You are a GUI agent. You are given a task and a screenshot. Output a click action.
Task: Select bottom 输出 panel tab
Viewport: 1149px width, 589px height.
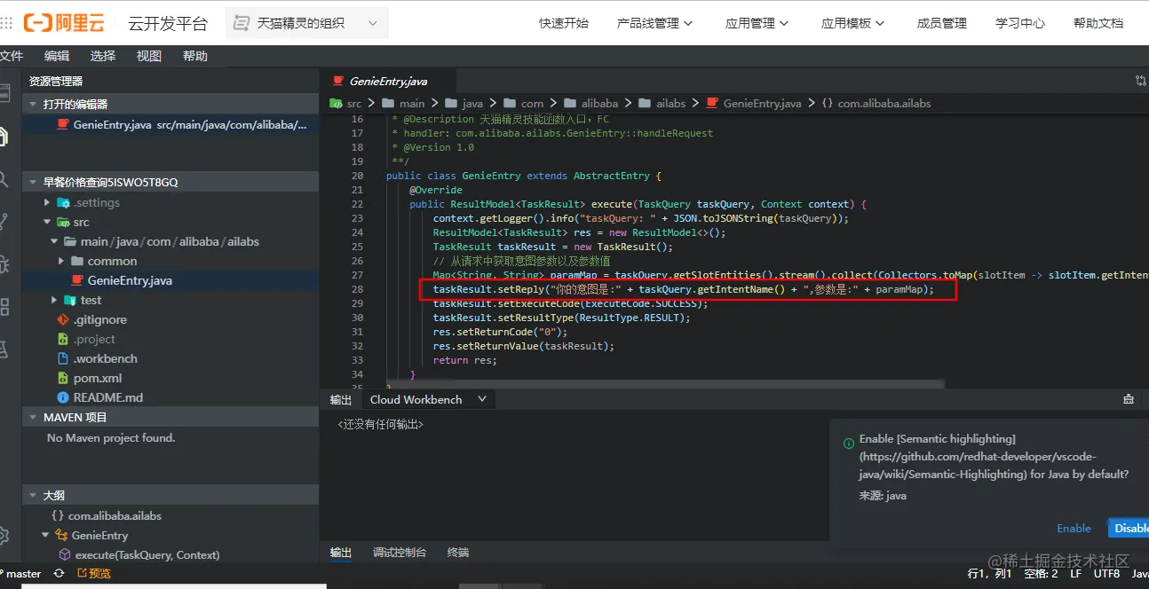click(341, 552)
